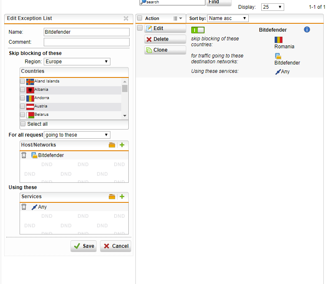Click the countries list scroll down arrow
This screenshot has height=284, width=330.
[125, 116]
